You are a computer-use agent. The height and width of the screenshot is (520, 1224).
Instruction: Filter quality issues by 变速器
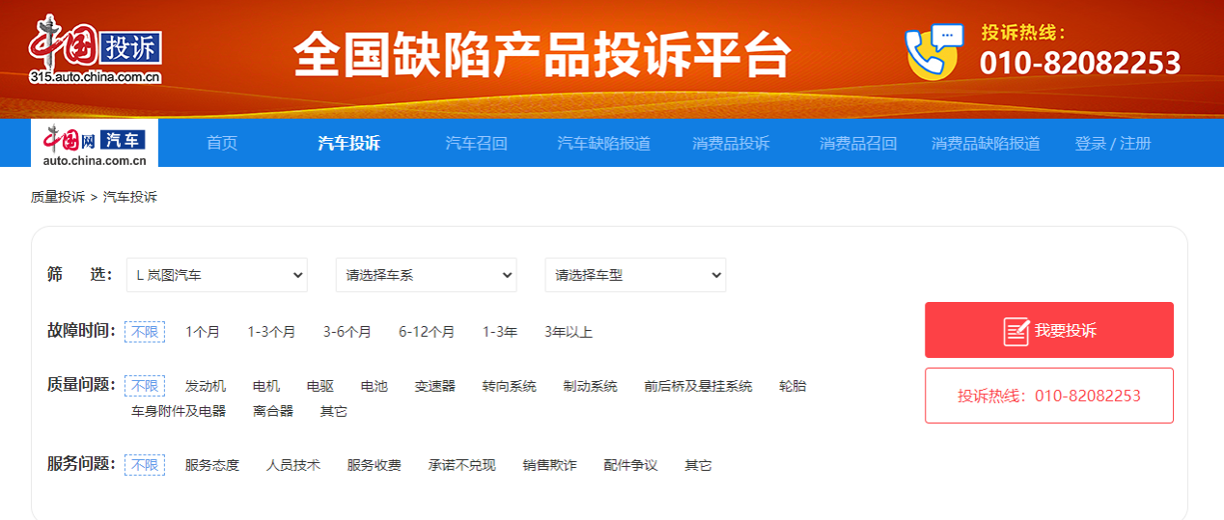[435, 386]
